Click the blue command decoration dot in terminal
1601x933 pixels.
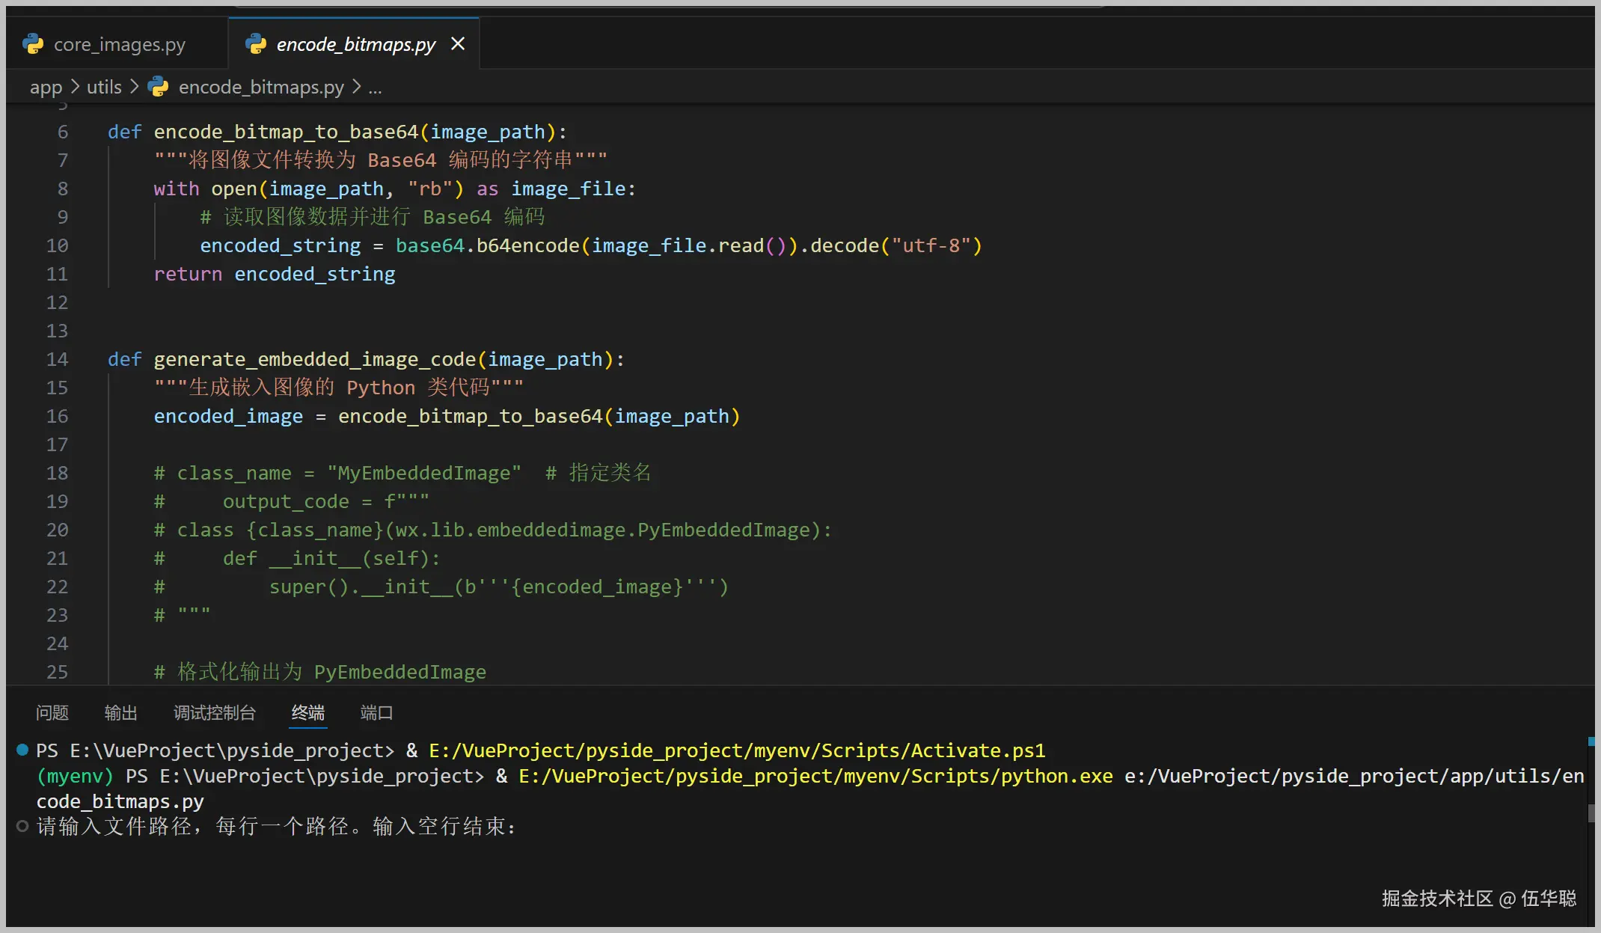(x=22, y=750)
